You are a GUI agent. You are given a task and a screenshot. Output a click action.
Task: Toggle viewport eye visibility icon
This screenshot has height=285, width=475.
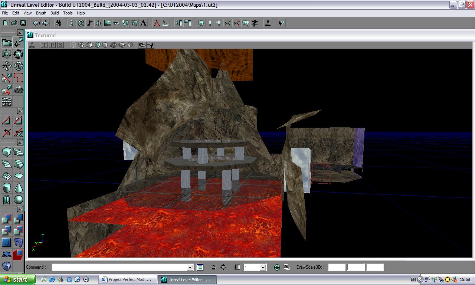[x=142, y=45]
